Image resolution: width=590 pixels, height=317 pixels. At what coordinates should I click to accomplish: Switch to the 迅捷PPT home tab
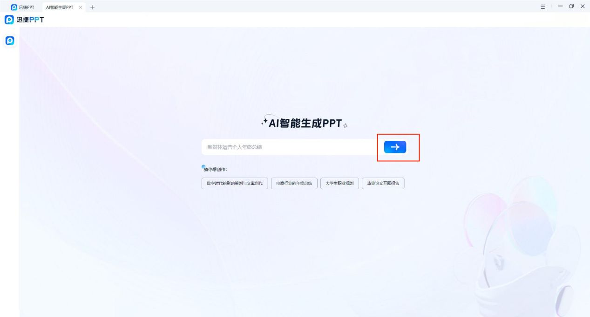coord(22,7)
